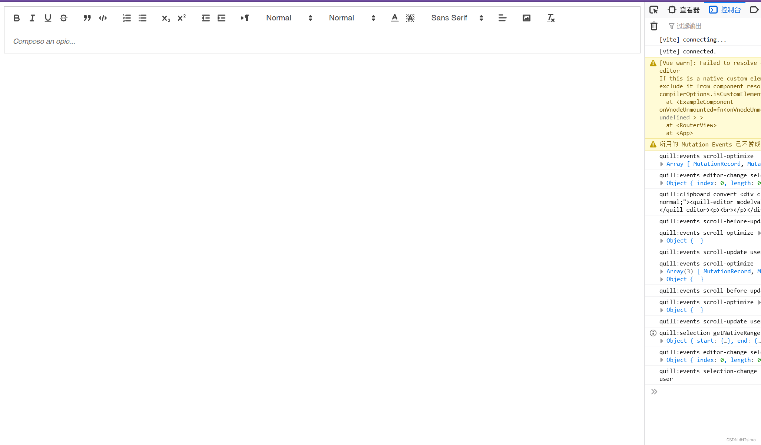Expand the Array MutationRecord entry under first scroll-optimize
The image size is (761, 445).
662,164
